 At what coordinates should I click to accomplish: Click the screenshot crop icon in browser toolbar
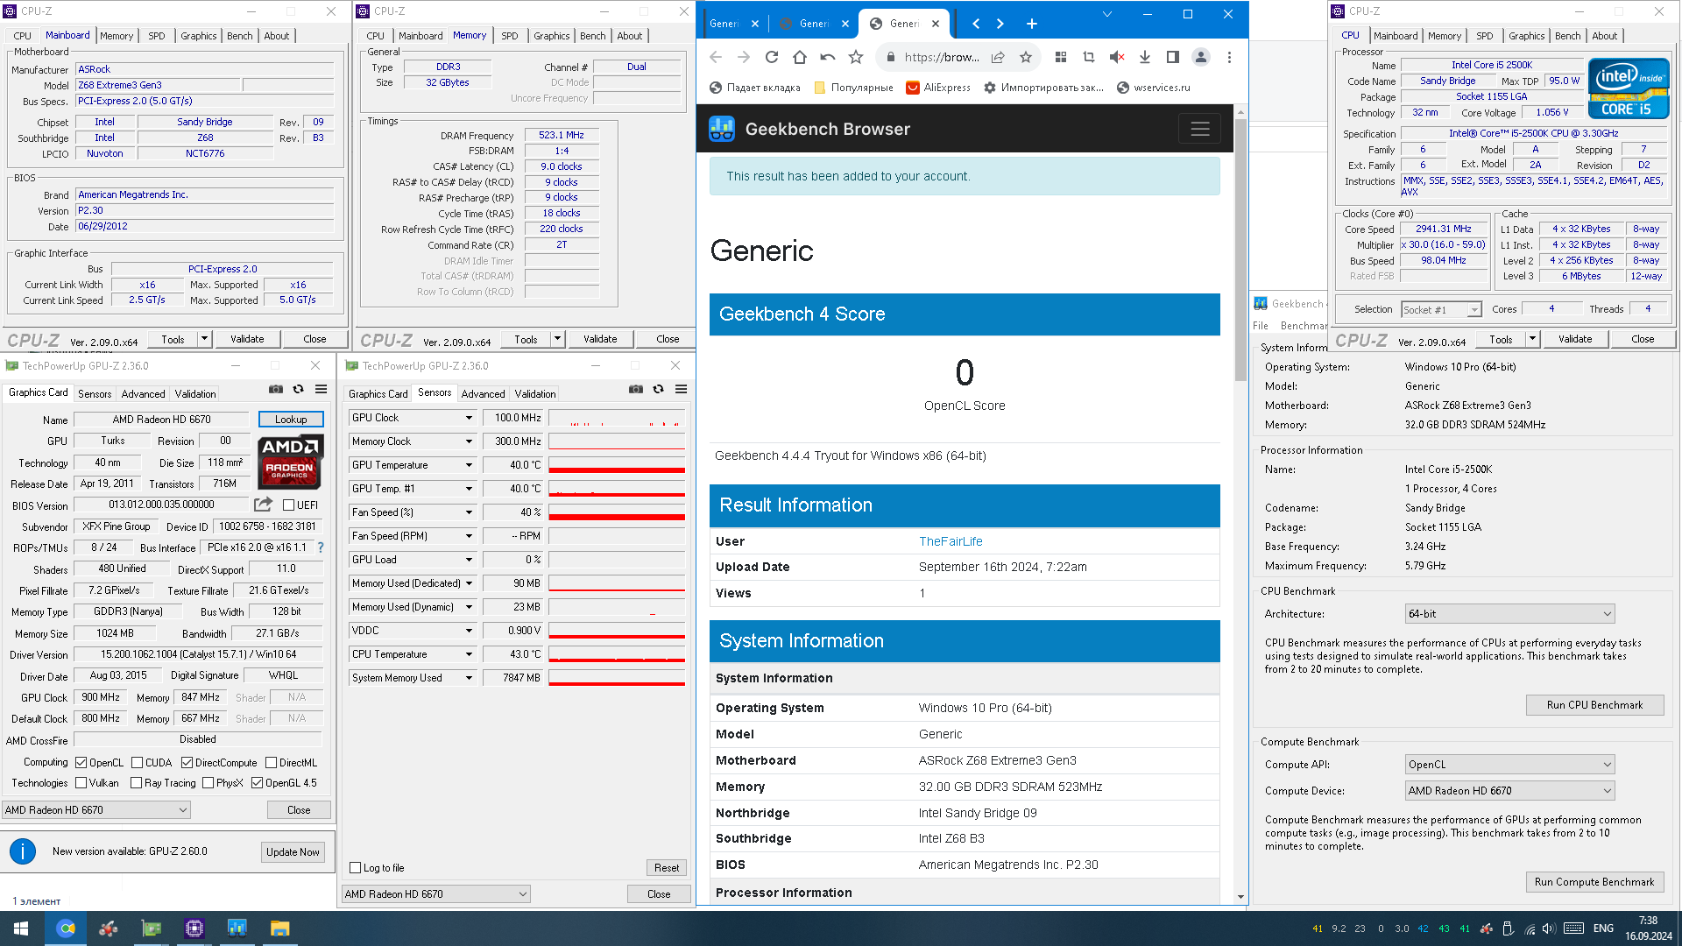[1089, 57]
